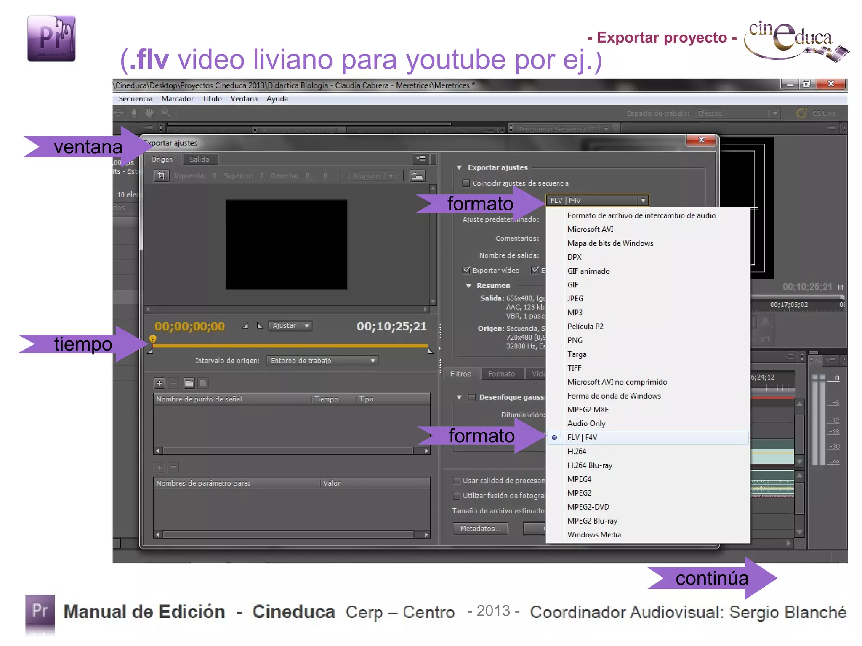Open the Ventana menu
The height and width of the screenshot is (646, 862).
244,99
